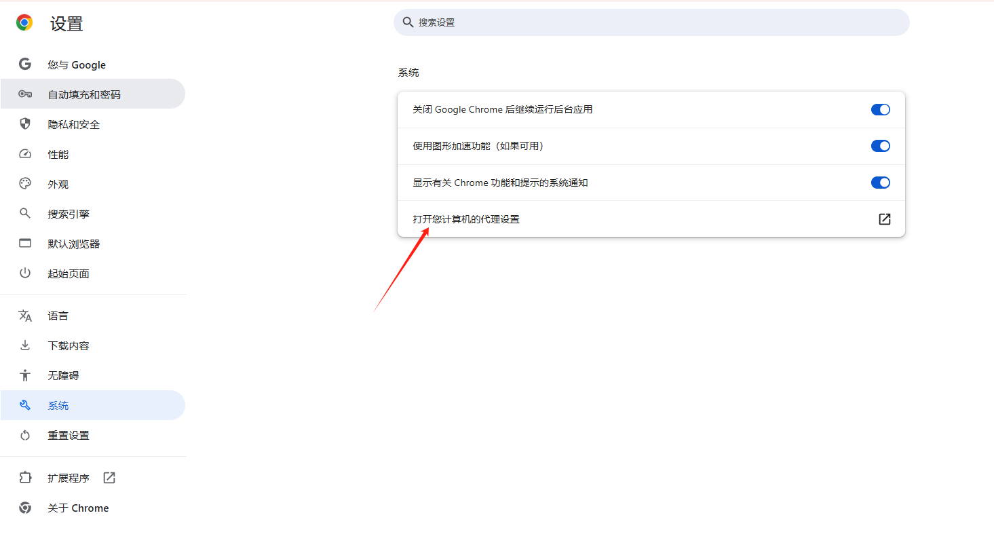
Task: Select 系统 in the sidebar
Action: [x=92, y=405]
